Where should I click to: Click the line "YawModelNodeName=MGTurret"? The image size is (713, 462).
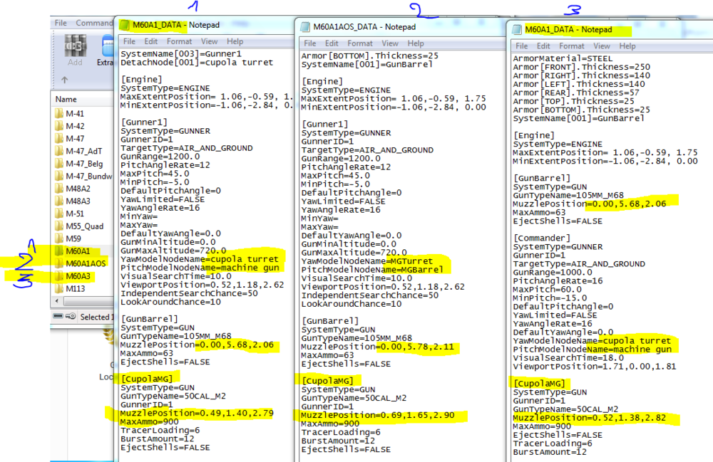(367, 261)
